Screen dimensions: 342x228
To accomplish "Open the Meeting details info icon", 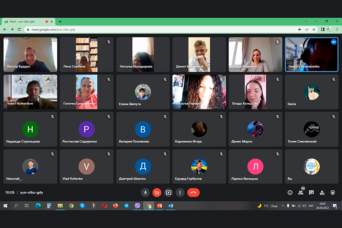I will tap(290, 192).
